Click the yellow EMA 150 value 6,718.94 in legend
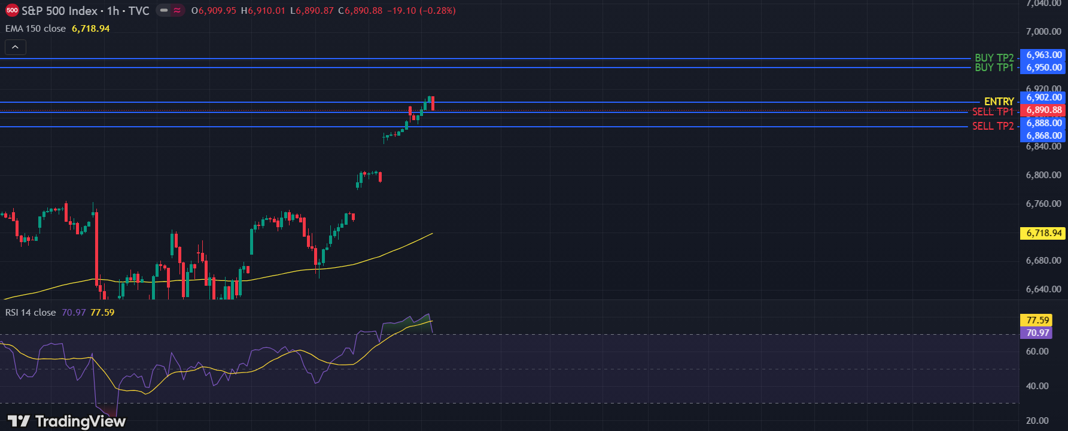Viewport: 1068px width, 431px height. coord(91,29)
